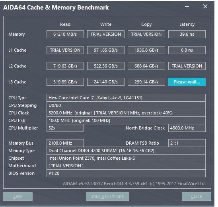Select L1 Cache Copy 1936.8 GB/s
This screenshot has width=218, height=207.
tap(146, 50)
